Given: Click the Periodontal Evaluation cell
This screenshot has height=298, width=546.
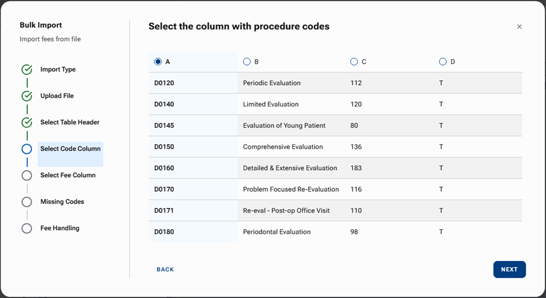Looking at the screenshot, I should (276, 232).
